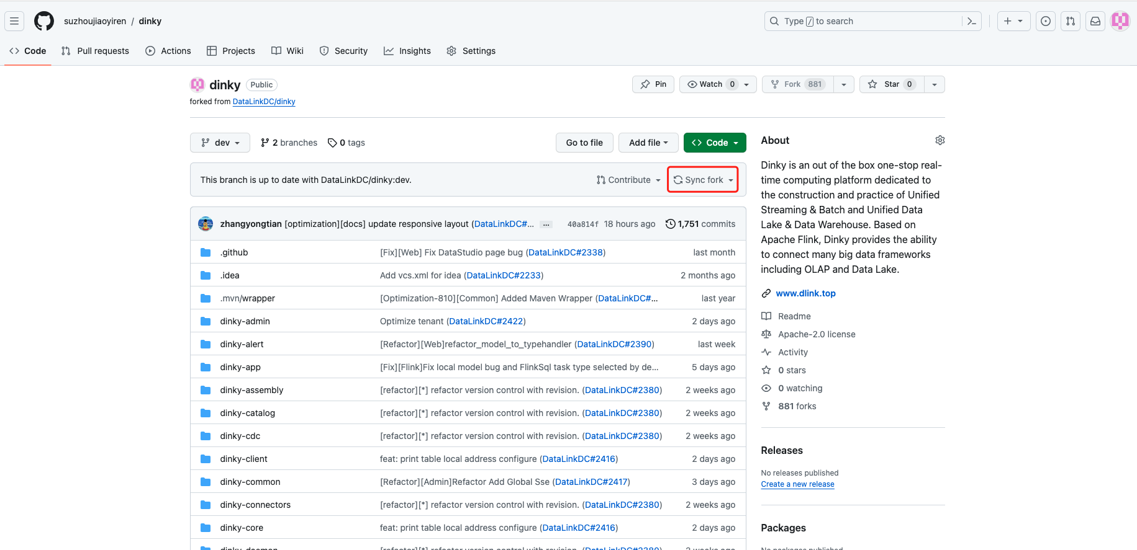Screen dimensions: 1137x550
Task: View 2 branches link
Action: (289, 143)
